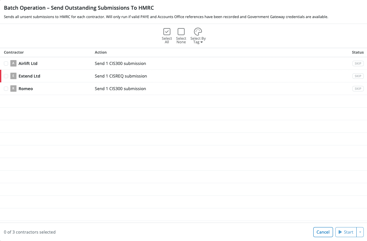Click the SKIP badge for Airlift Ltd
Screen dimensions: 367x241
(x=358, y=64)
